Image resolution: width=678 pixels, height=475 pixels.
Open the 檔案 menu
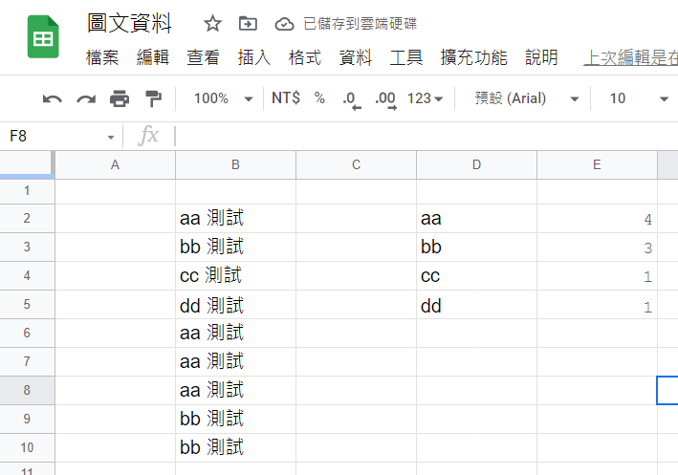[102, 57]
